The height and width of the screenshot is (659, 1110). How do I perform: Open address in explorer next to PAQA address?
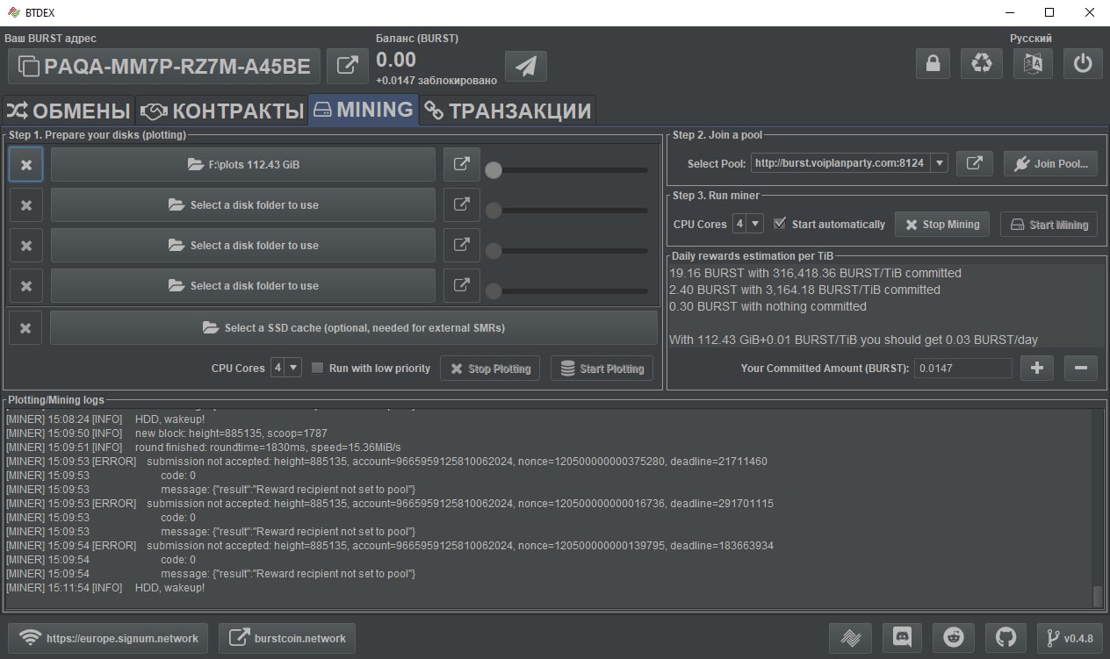point(348,66)
